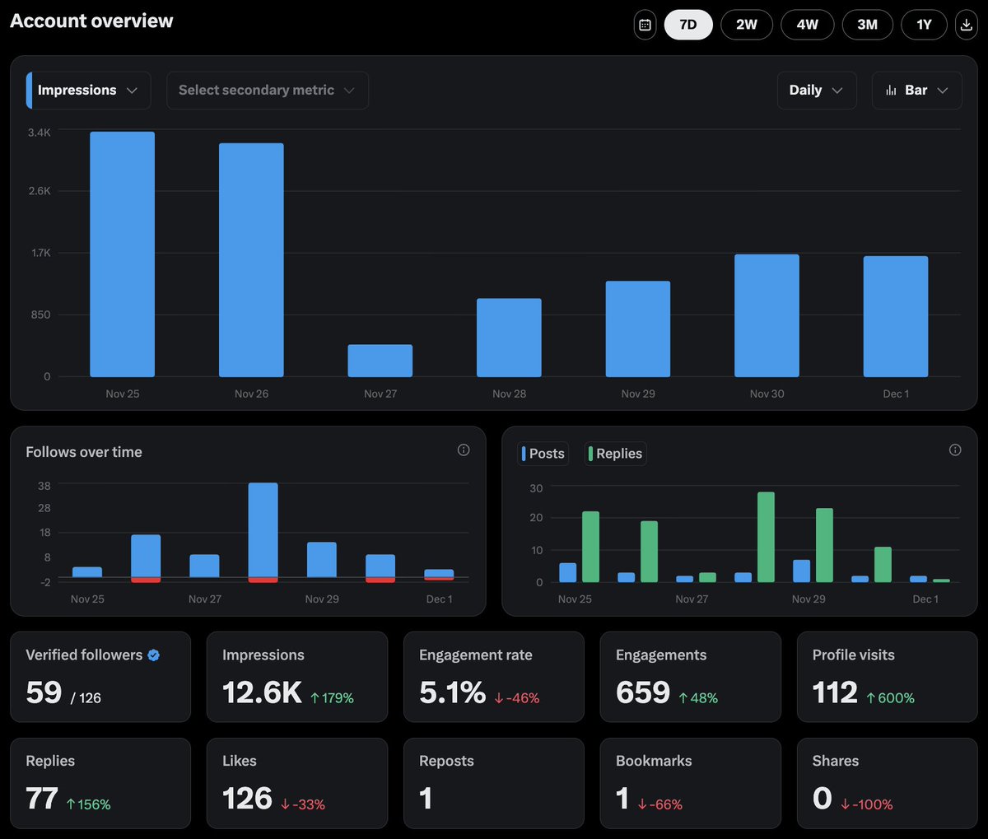Open the calendar date picker icon

(x=645, y=25)
